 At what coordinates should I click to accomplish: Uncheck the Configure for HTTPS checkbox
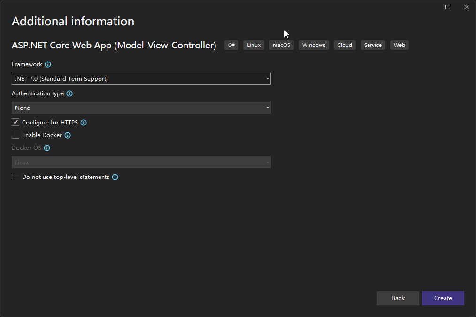point(15,123)
